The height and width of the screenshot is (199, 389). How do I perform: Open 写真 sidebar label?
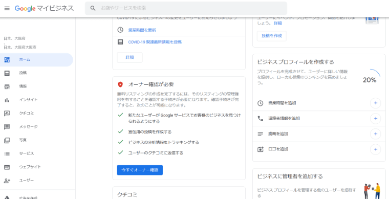pyautogui.click(x=23, y=140)
